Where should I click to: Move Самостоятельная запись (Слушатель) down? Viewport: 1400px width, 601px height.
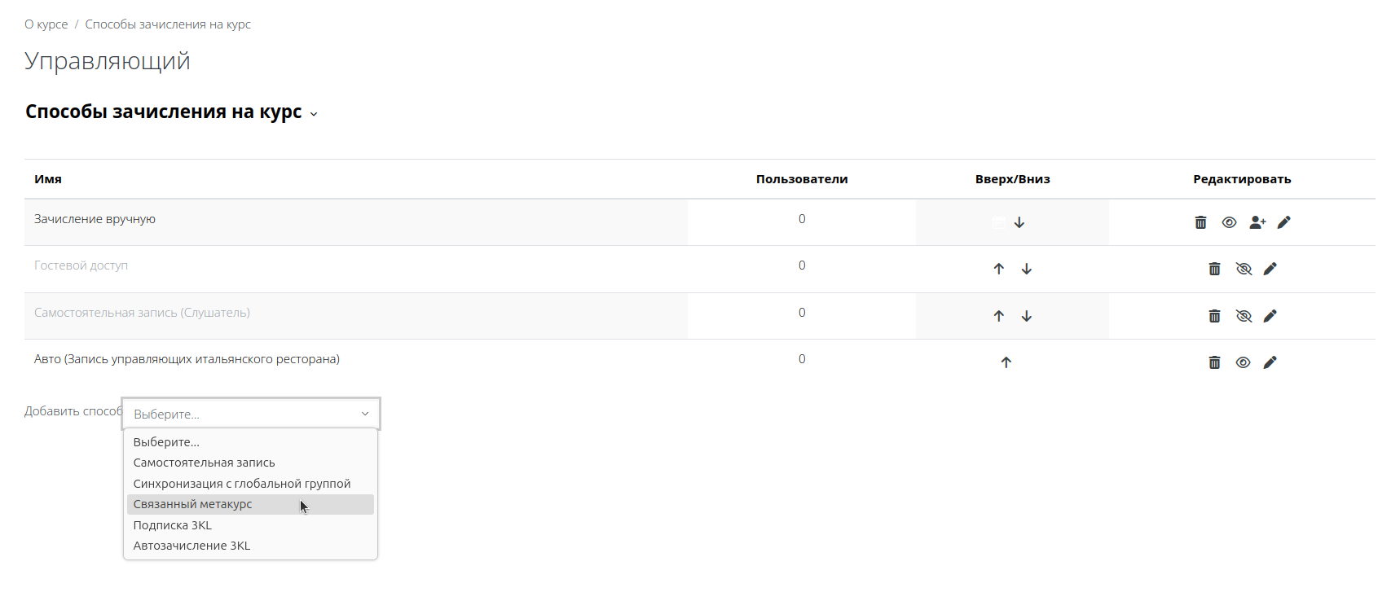click(1027, 316)
